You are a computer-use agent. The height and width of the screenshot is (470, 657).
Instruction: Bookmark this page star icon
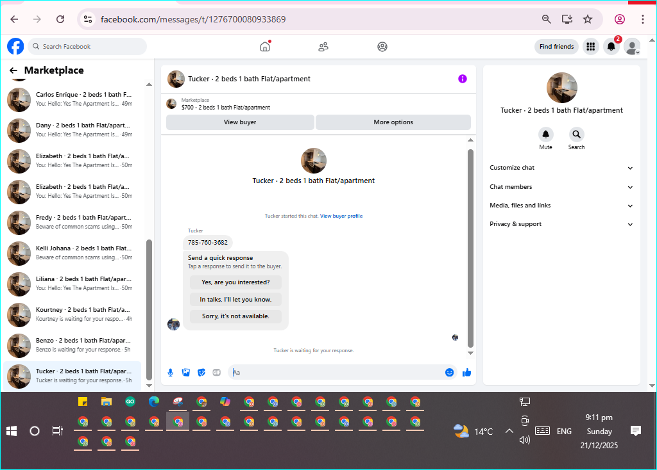coord(588,19)
